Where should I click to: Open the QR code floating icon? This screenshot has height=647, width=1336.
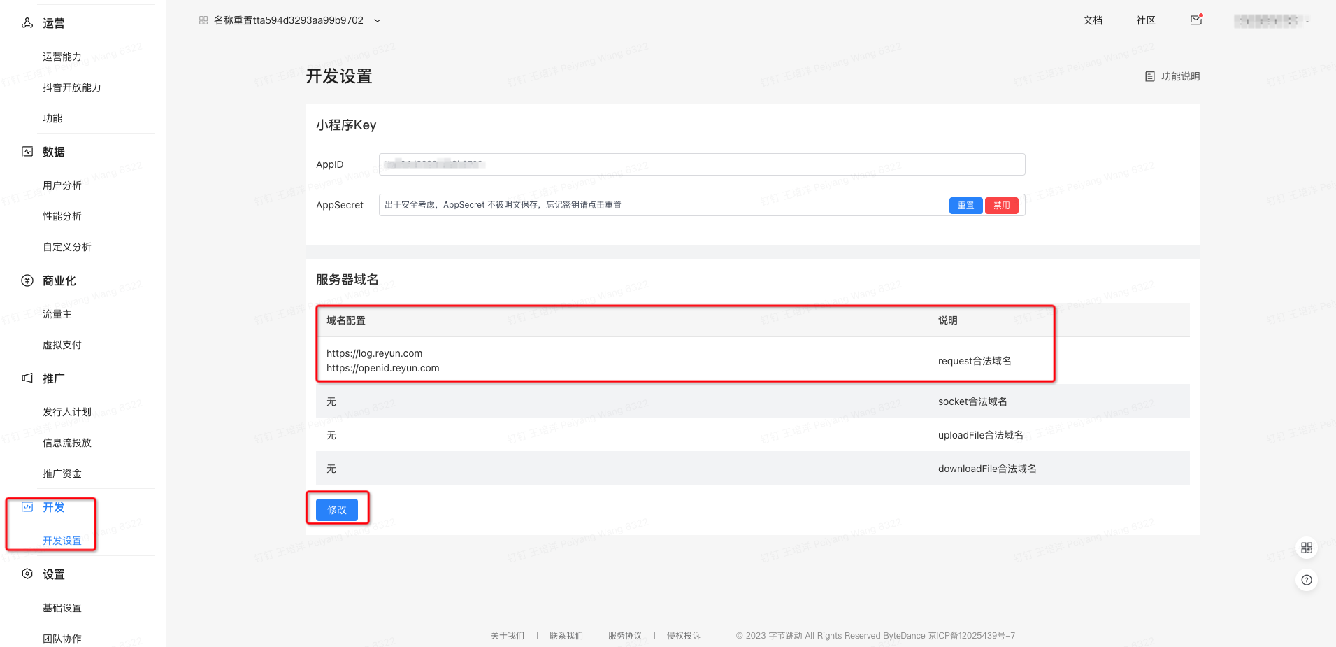[x=1306, y=548]
